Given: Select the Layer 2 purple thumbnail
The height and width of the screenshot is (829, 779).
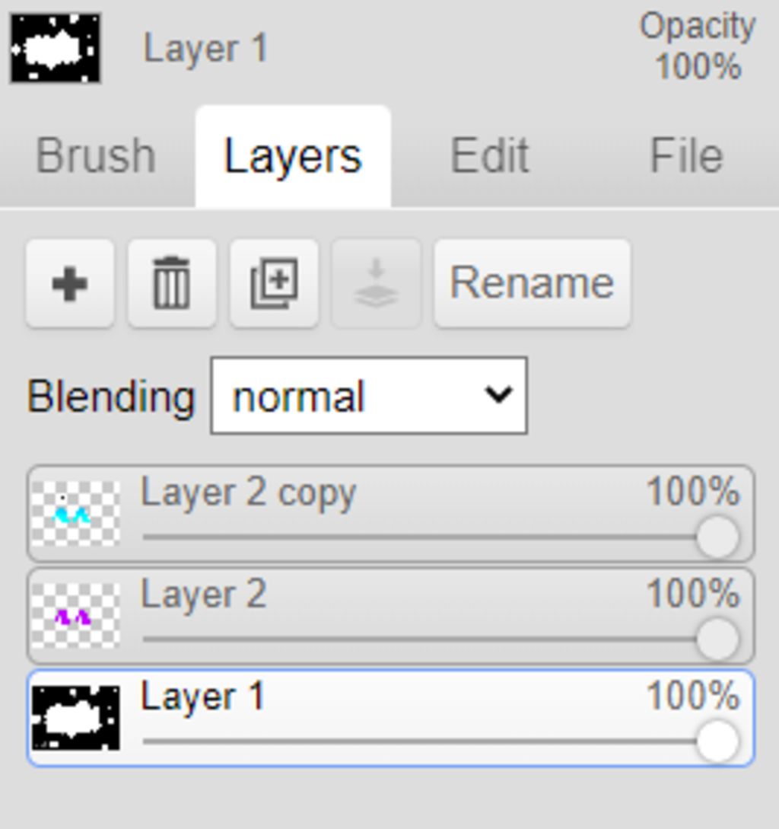Looking at the screenshot, I should point(75,615).
